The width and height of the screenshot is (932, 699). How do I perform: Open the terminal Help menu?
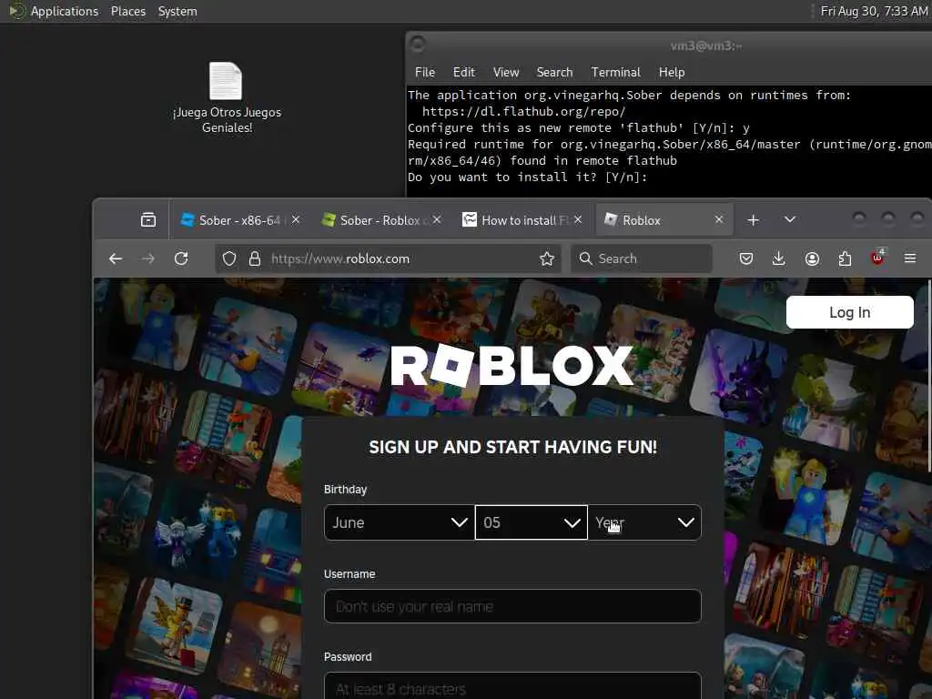coord(672,73)
